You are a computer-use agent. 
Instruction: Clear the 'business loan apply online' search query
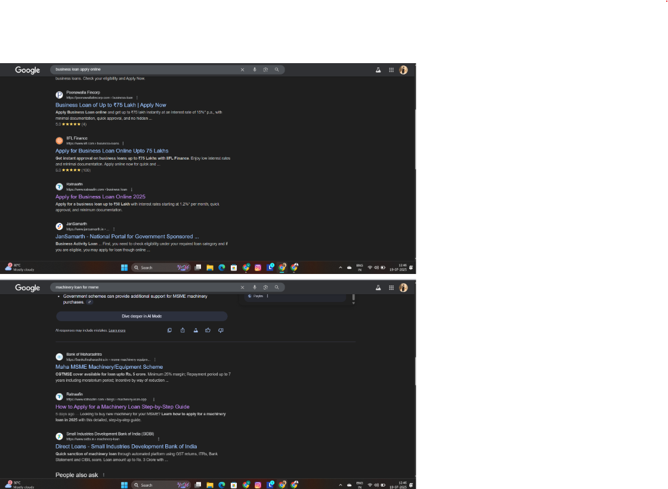(x=242, y=70)
